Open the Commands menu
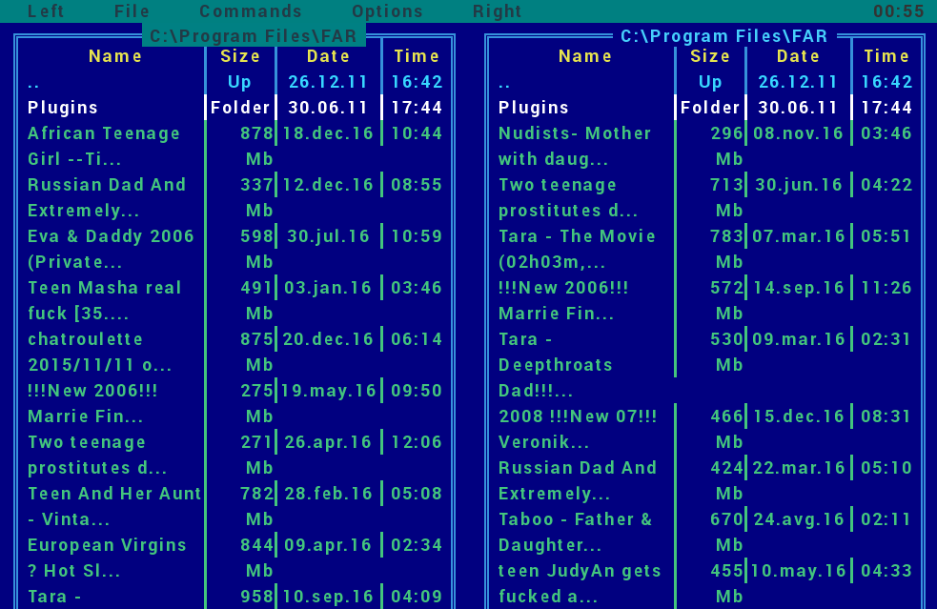 (251, 11)
